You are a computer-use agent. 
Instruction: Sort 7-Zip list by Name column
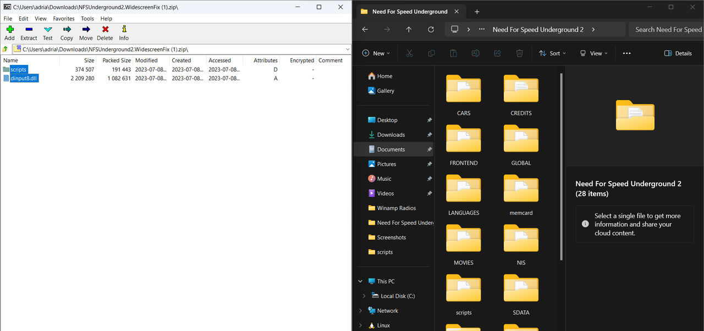(x=30, y=60)
